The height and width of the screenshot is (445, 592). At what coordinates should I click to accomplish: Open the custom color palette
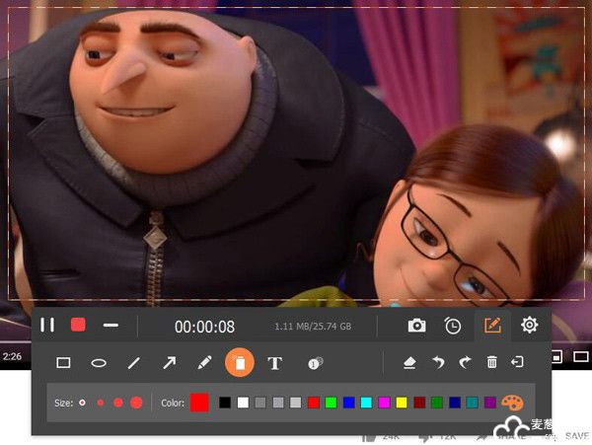[512, 403]
